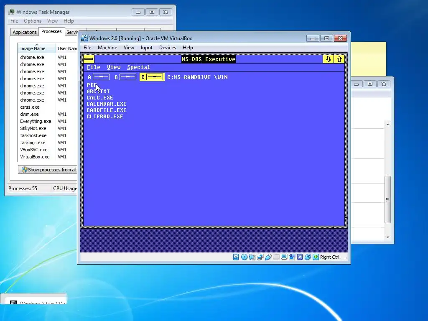428x321 pixels.
Task: Select CALC.EXE in the file list
Action: coord(99,97)
